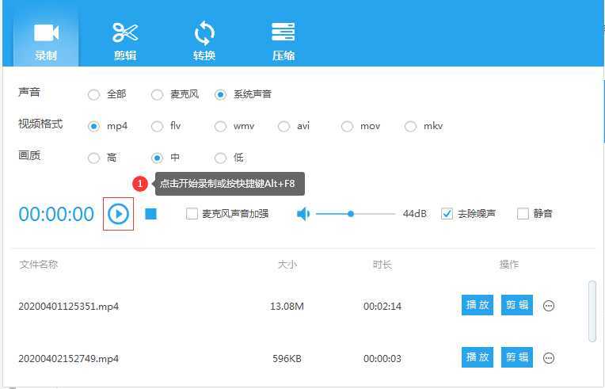This screenshot has width=605, height=389.
Task: Click file name 20200401125351.mp4
Action: tap(69, 307)
